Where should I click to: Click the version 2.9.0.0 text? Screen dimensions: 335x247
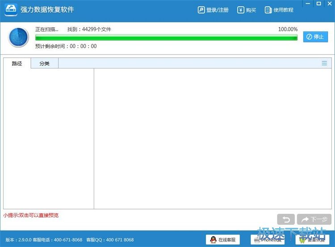coord(18,240)
